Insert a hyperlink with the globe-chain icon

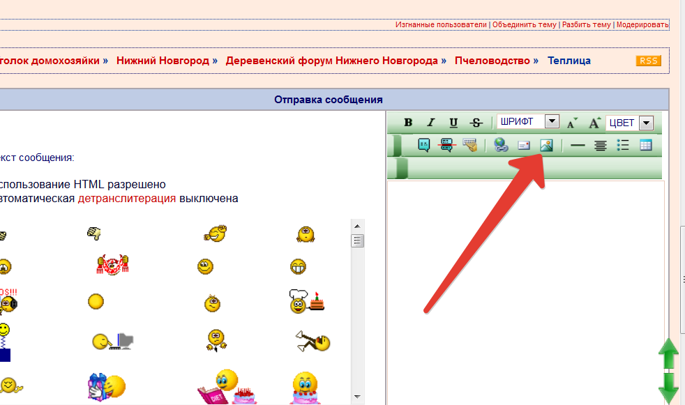(500, 145)
